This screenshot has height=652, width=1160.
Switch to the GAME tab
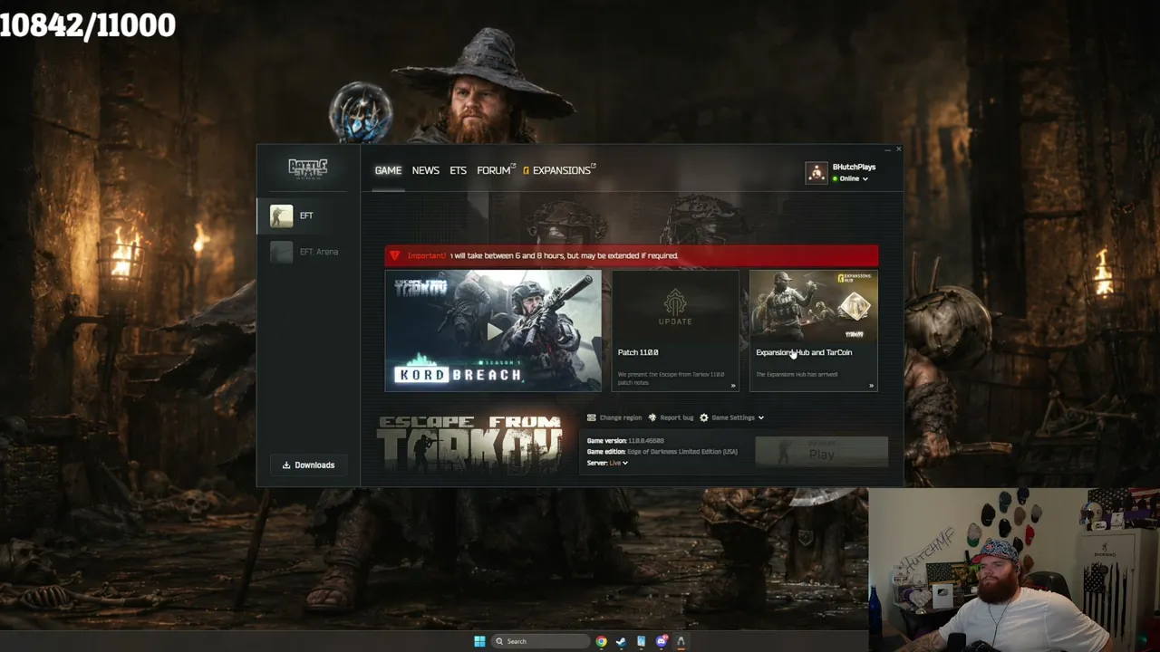pos(388,170)
